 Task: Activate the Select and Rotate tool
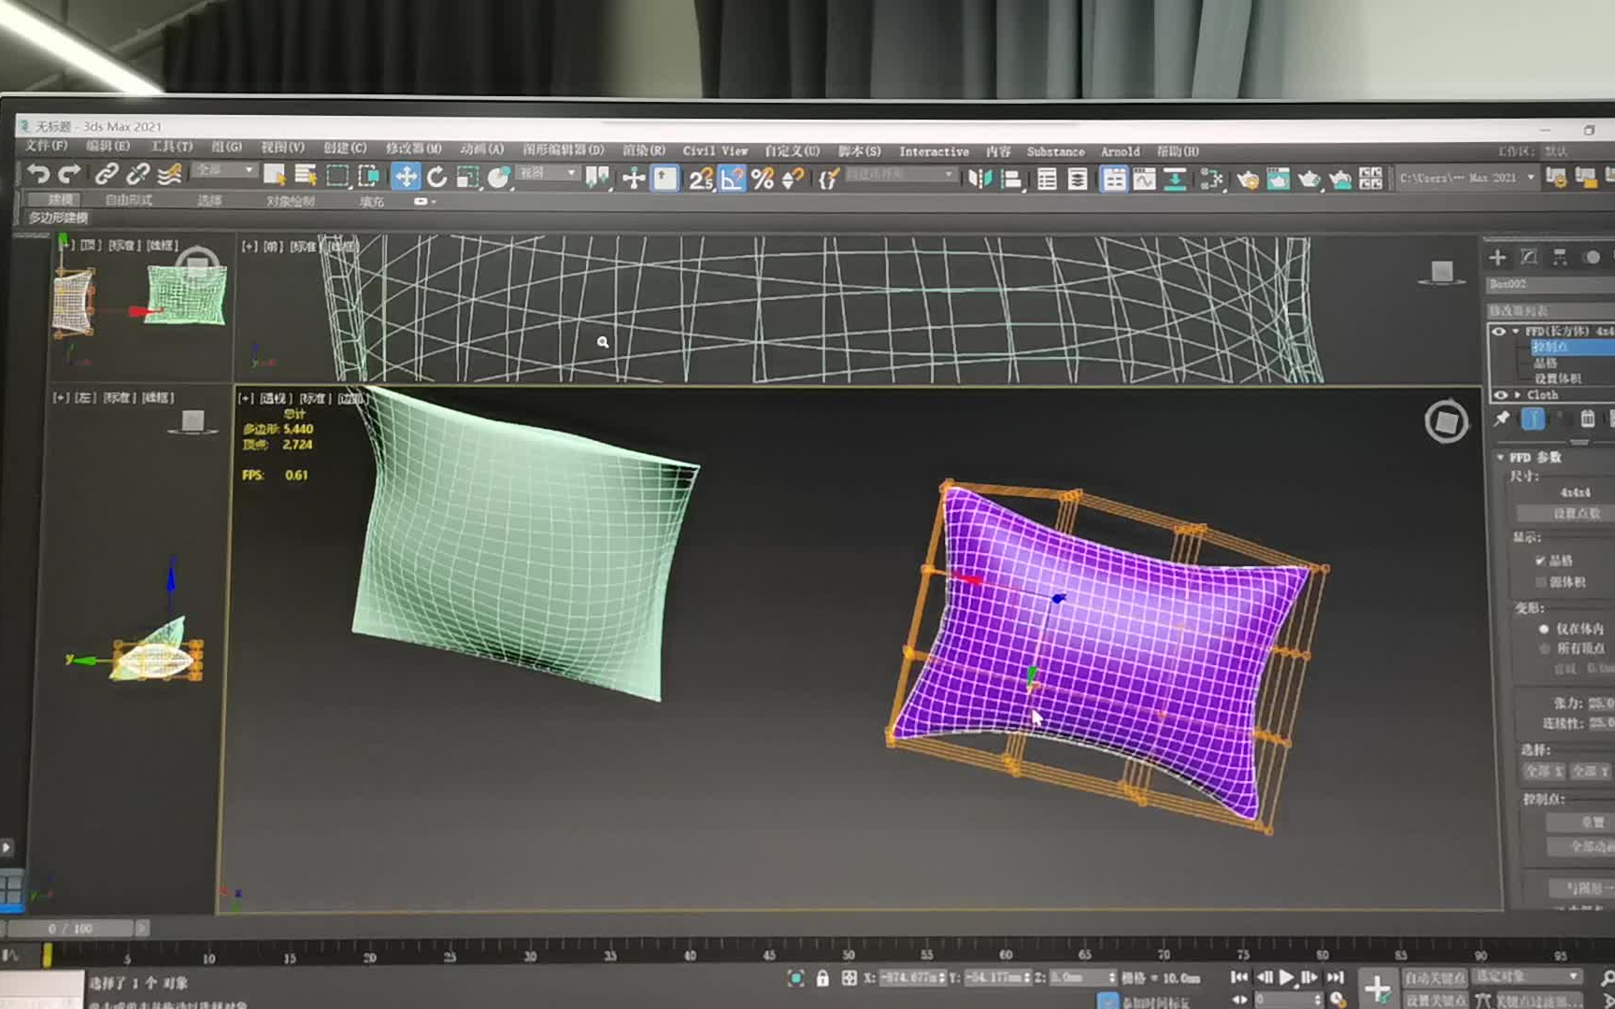436,177
